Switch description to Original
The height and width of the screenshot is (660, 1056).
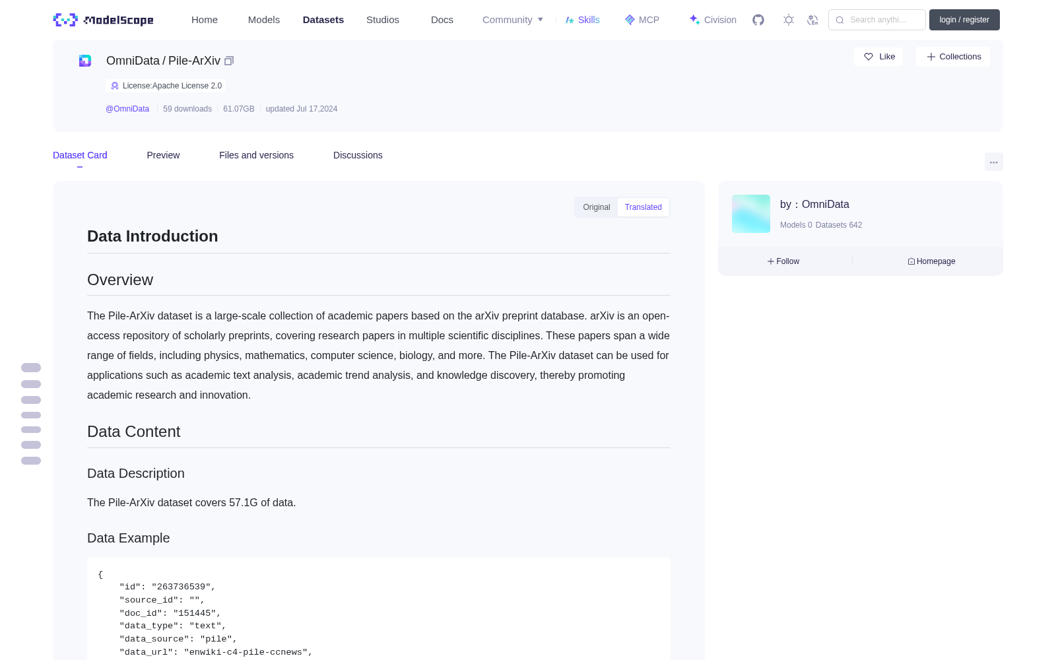coord(596,207)
